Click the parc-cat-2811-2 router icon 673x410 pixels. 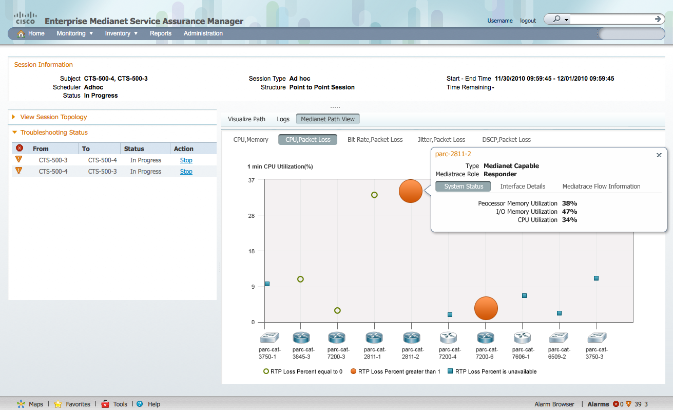[411, 338]
